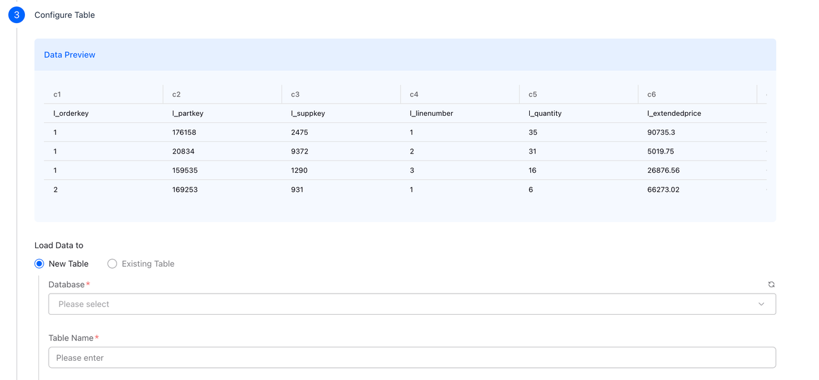This screenshot has width=819, height=380.
Task: Click the step 3 circle indicator
Action: point(16,14)
